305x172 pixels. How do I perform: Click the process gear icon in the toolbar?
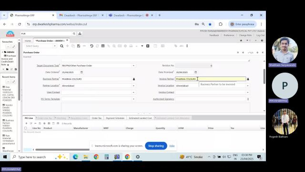(x=125, y=46)
